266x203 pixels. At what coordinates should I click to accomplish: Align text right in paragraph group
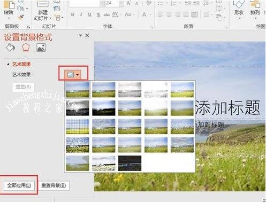(178, 14)
